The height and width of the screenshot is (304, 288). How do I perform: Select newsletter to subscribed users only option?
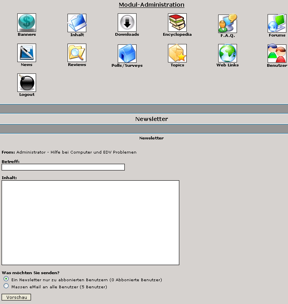(x=6, y=279)
